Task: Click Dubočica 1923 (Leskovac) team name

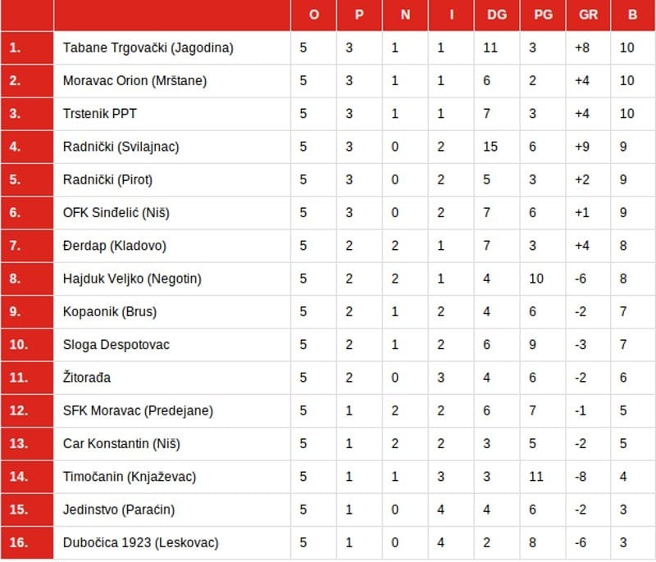Action: pyautogui.click(x=140, y=542)
